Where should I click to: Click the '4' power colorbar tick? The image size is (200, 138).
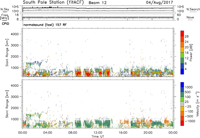185,69
